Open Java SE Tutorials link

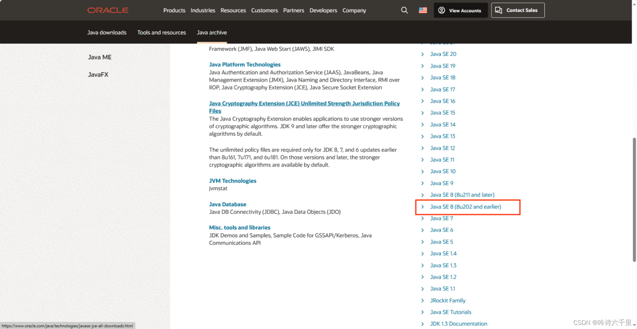point(451,312)
